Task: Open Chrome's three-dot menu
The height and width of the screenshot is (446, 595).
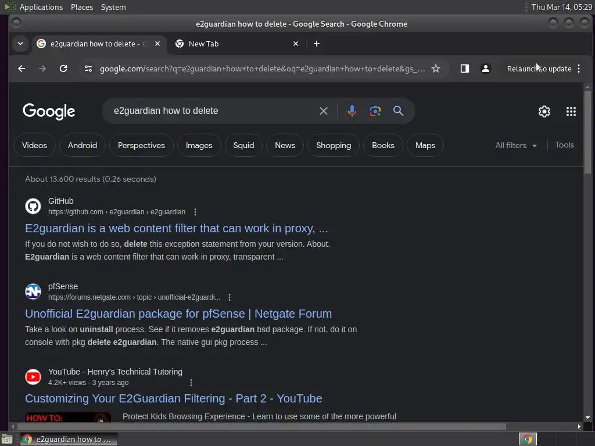Action: tap(579, 69)
